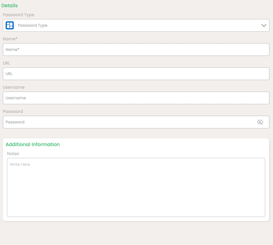The width and height of the screenshot is (273, 245).
Task: Click the blue grid Password Type icon
Action: pyautogui.click(x=10, y=25)
